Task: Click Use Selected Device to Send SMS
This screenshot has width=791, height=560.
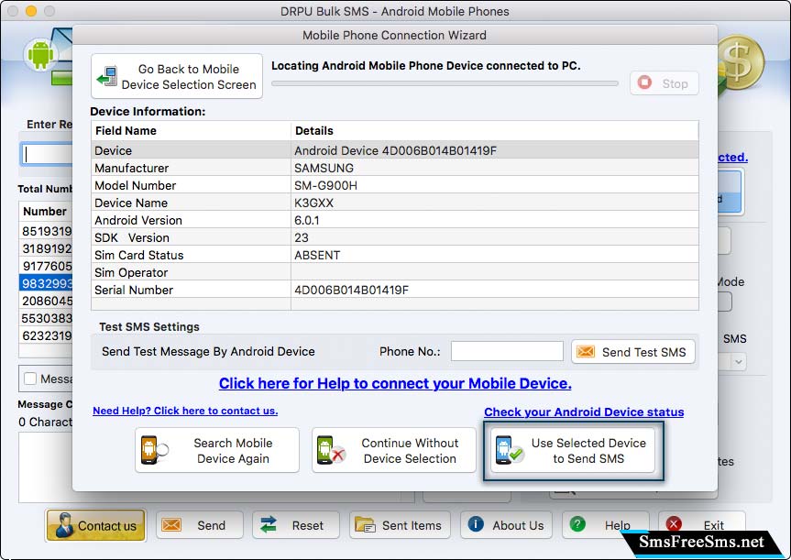Action: (x=573, y=450)
